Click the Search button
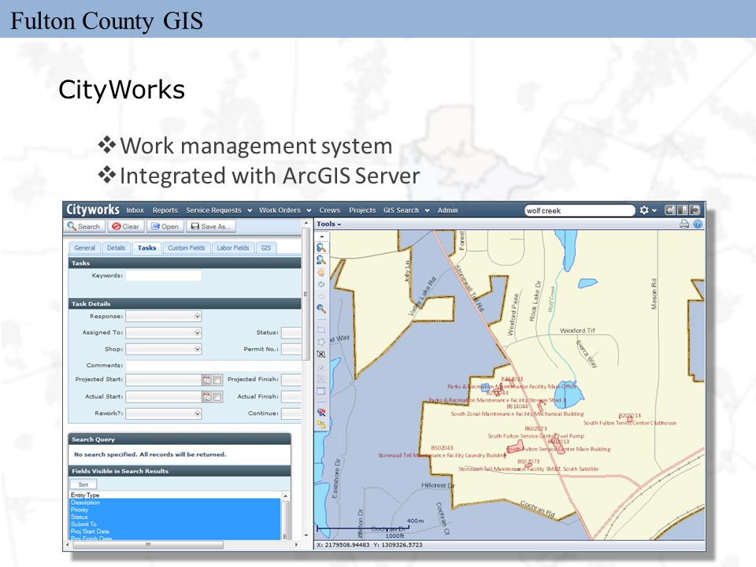756x567 pixels. [x=84, y=226]
